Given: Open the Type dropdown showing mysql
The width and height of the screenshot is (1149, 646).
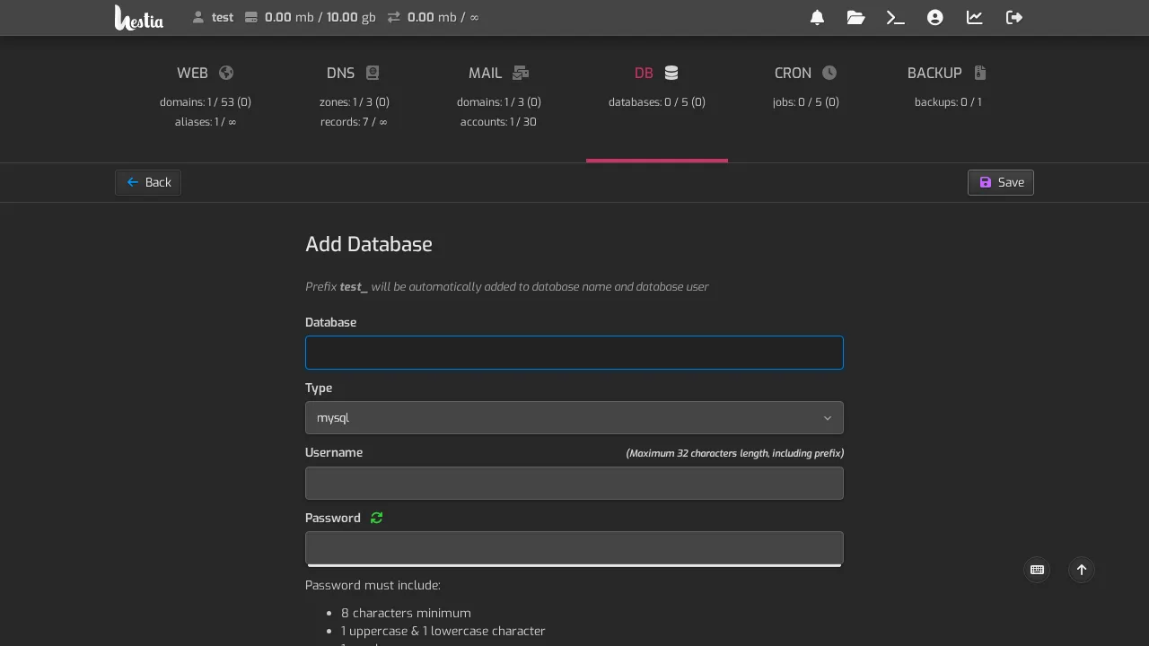Looking at the screenshot, I should tap(574, 418).
